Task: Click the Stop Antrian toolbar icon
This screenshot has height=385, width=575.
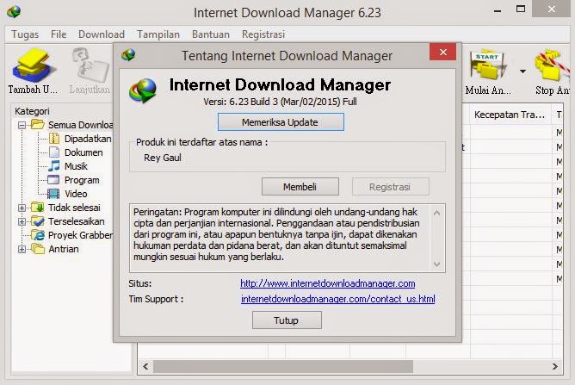Action: click(x=553, y=65)
